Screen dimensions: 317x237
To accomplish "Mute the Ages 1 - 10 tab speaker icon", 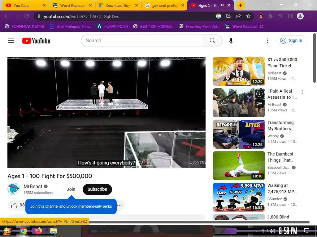I will click(x=222, y=5).
